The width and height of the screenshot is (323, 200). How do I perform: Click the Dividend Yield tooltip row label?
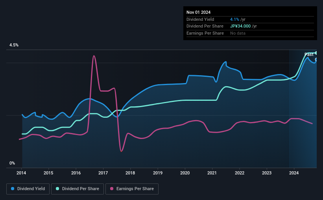tap(200, 19)
